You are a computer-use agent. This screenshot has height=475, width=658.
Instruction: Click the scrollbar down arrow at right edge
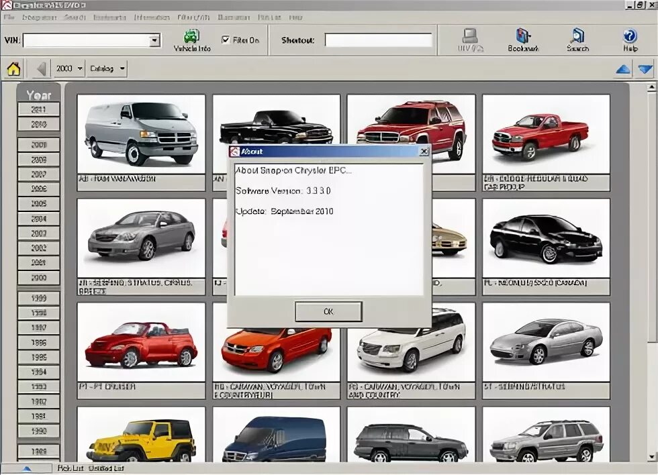click(651, 457)
